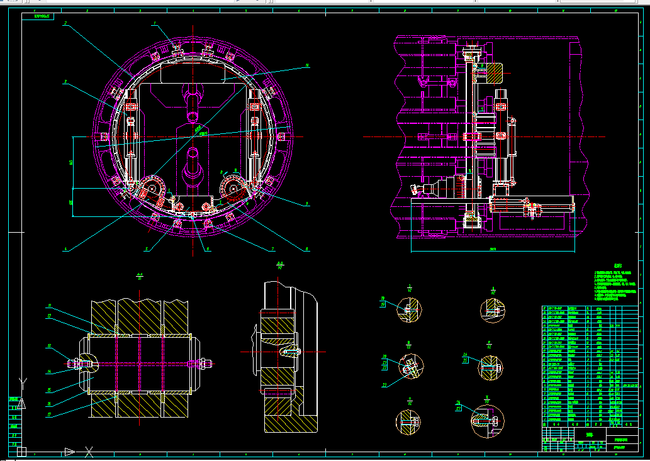Image resolution: width=650 pixels, height=461 pixels.
Task: Select the horizontal dimension under the side view
Action: click(x=493, y=249)
